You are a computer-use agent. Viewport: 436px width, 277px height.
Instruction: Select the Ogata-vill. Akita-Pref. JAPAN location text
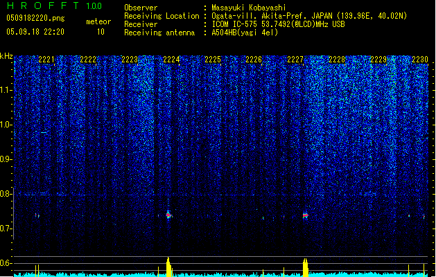click(x=309, y=16)
